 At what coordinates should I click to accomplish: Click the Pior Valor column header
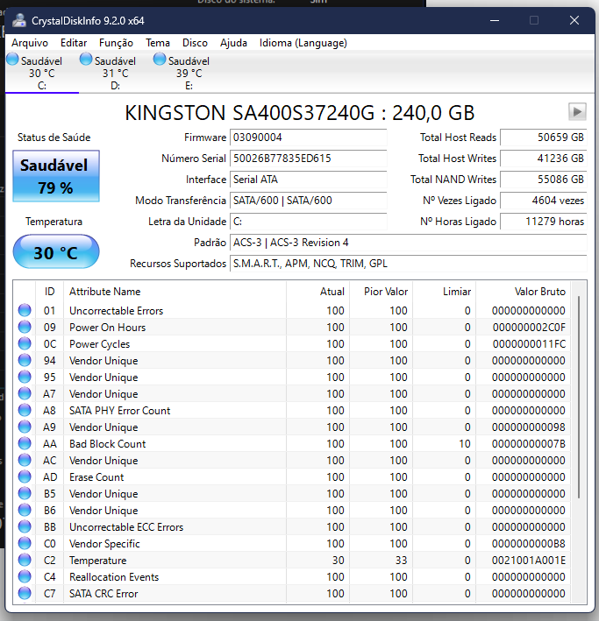click(382, 292)
